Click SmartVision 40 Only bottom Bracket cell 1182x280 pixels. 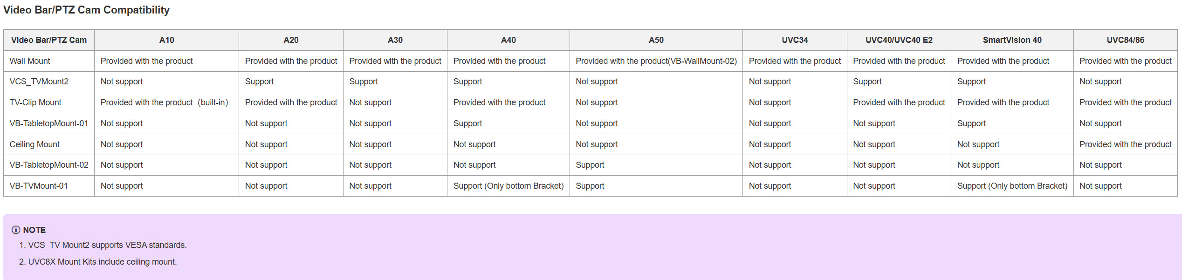click(1012, 186)
